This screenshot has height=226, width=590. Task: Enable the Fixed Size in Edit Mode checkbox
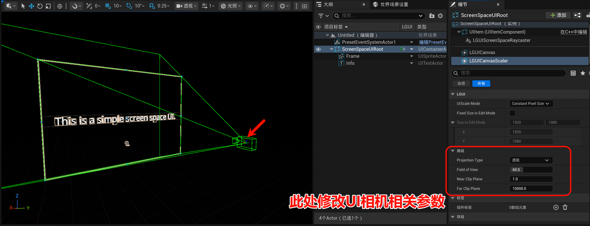point(512,113)
